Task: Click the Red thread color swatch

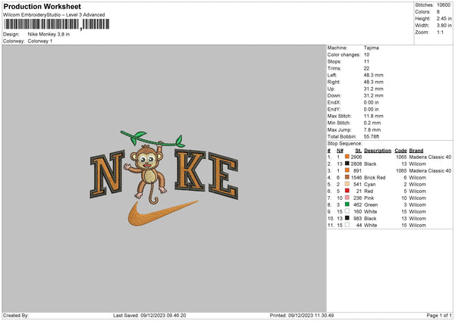Action: [347, 191]
